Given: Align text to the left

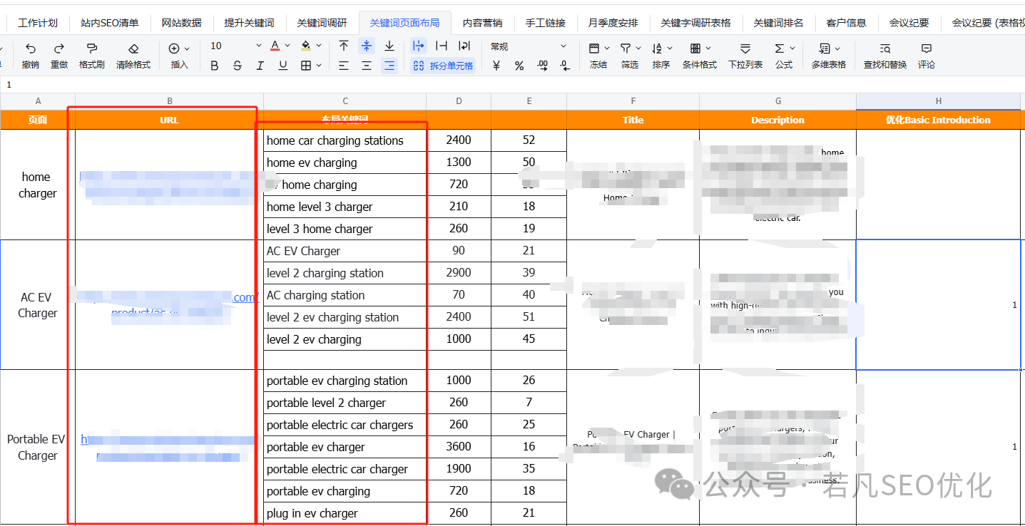Looking at the screenshot, I should coord(344,66).
